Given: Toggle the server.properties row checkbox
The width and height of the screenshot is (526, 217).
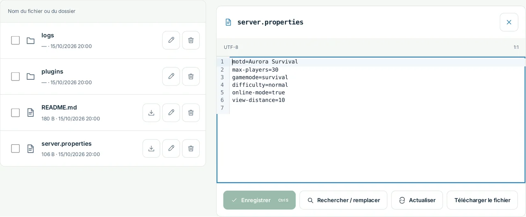Looking at the screenshot, I should pos(15,148).
